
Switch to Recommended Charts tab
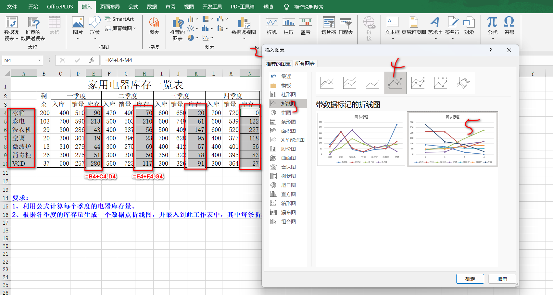[x=278, y=64]
